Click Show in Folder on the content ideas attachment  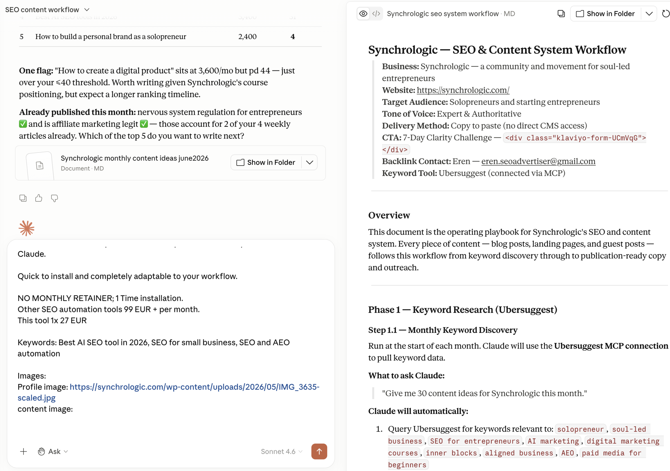coord(266,162)
